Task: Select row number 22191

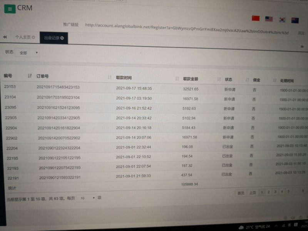Action: click(x=13, y=178)
